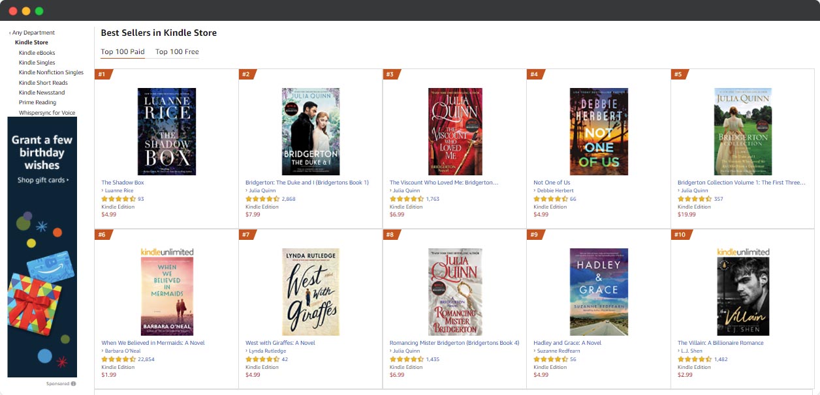Select the Top 100 Paid tab
Screen dimensions: 820x395
pos(122,51)
